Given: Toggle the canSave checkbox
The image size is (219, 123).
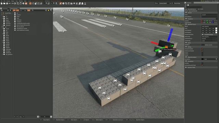Looking at the screenshot, I should coord(202,63).
